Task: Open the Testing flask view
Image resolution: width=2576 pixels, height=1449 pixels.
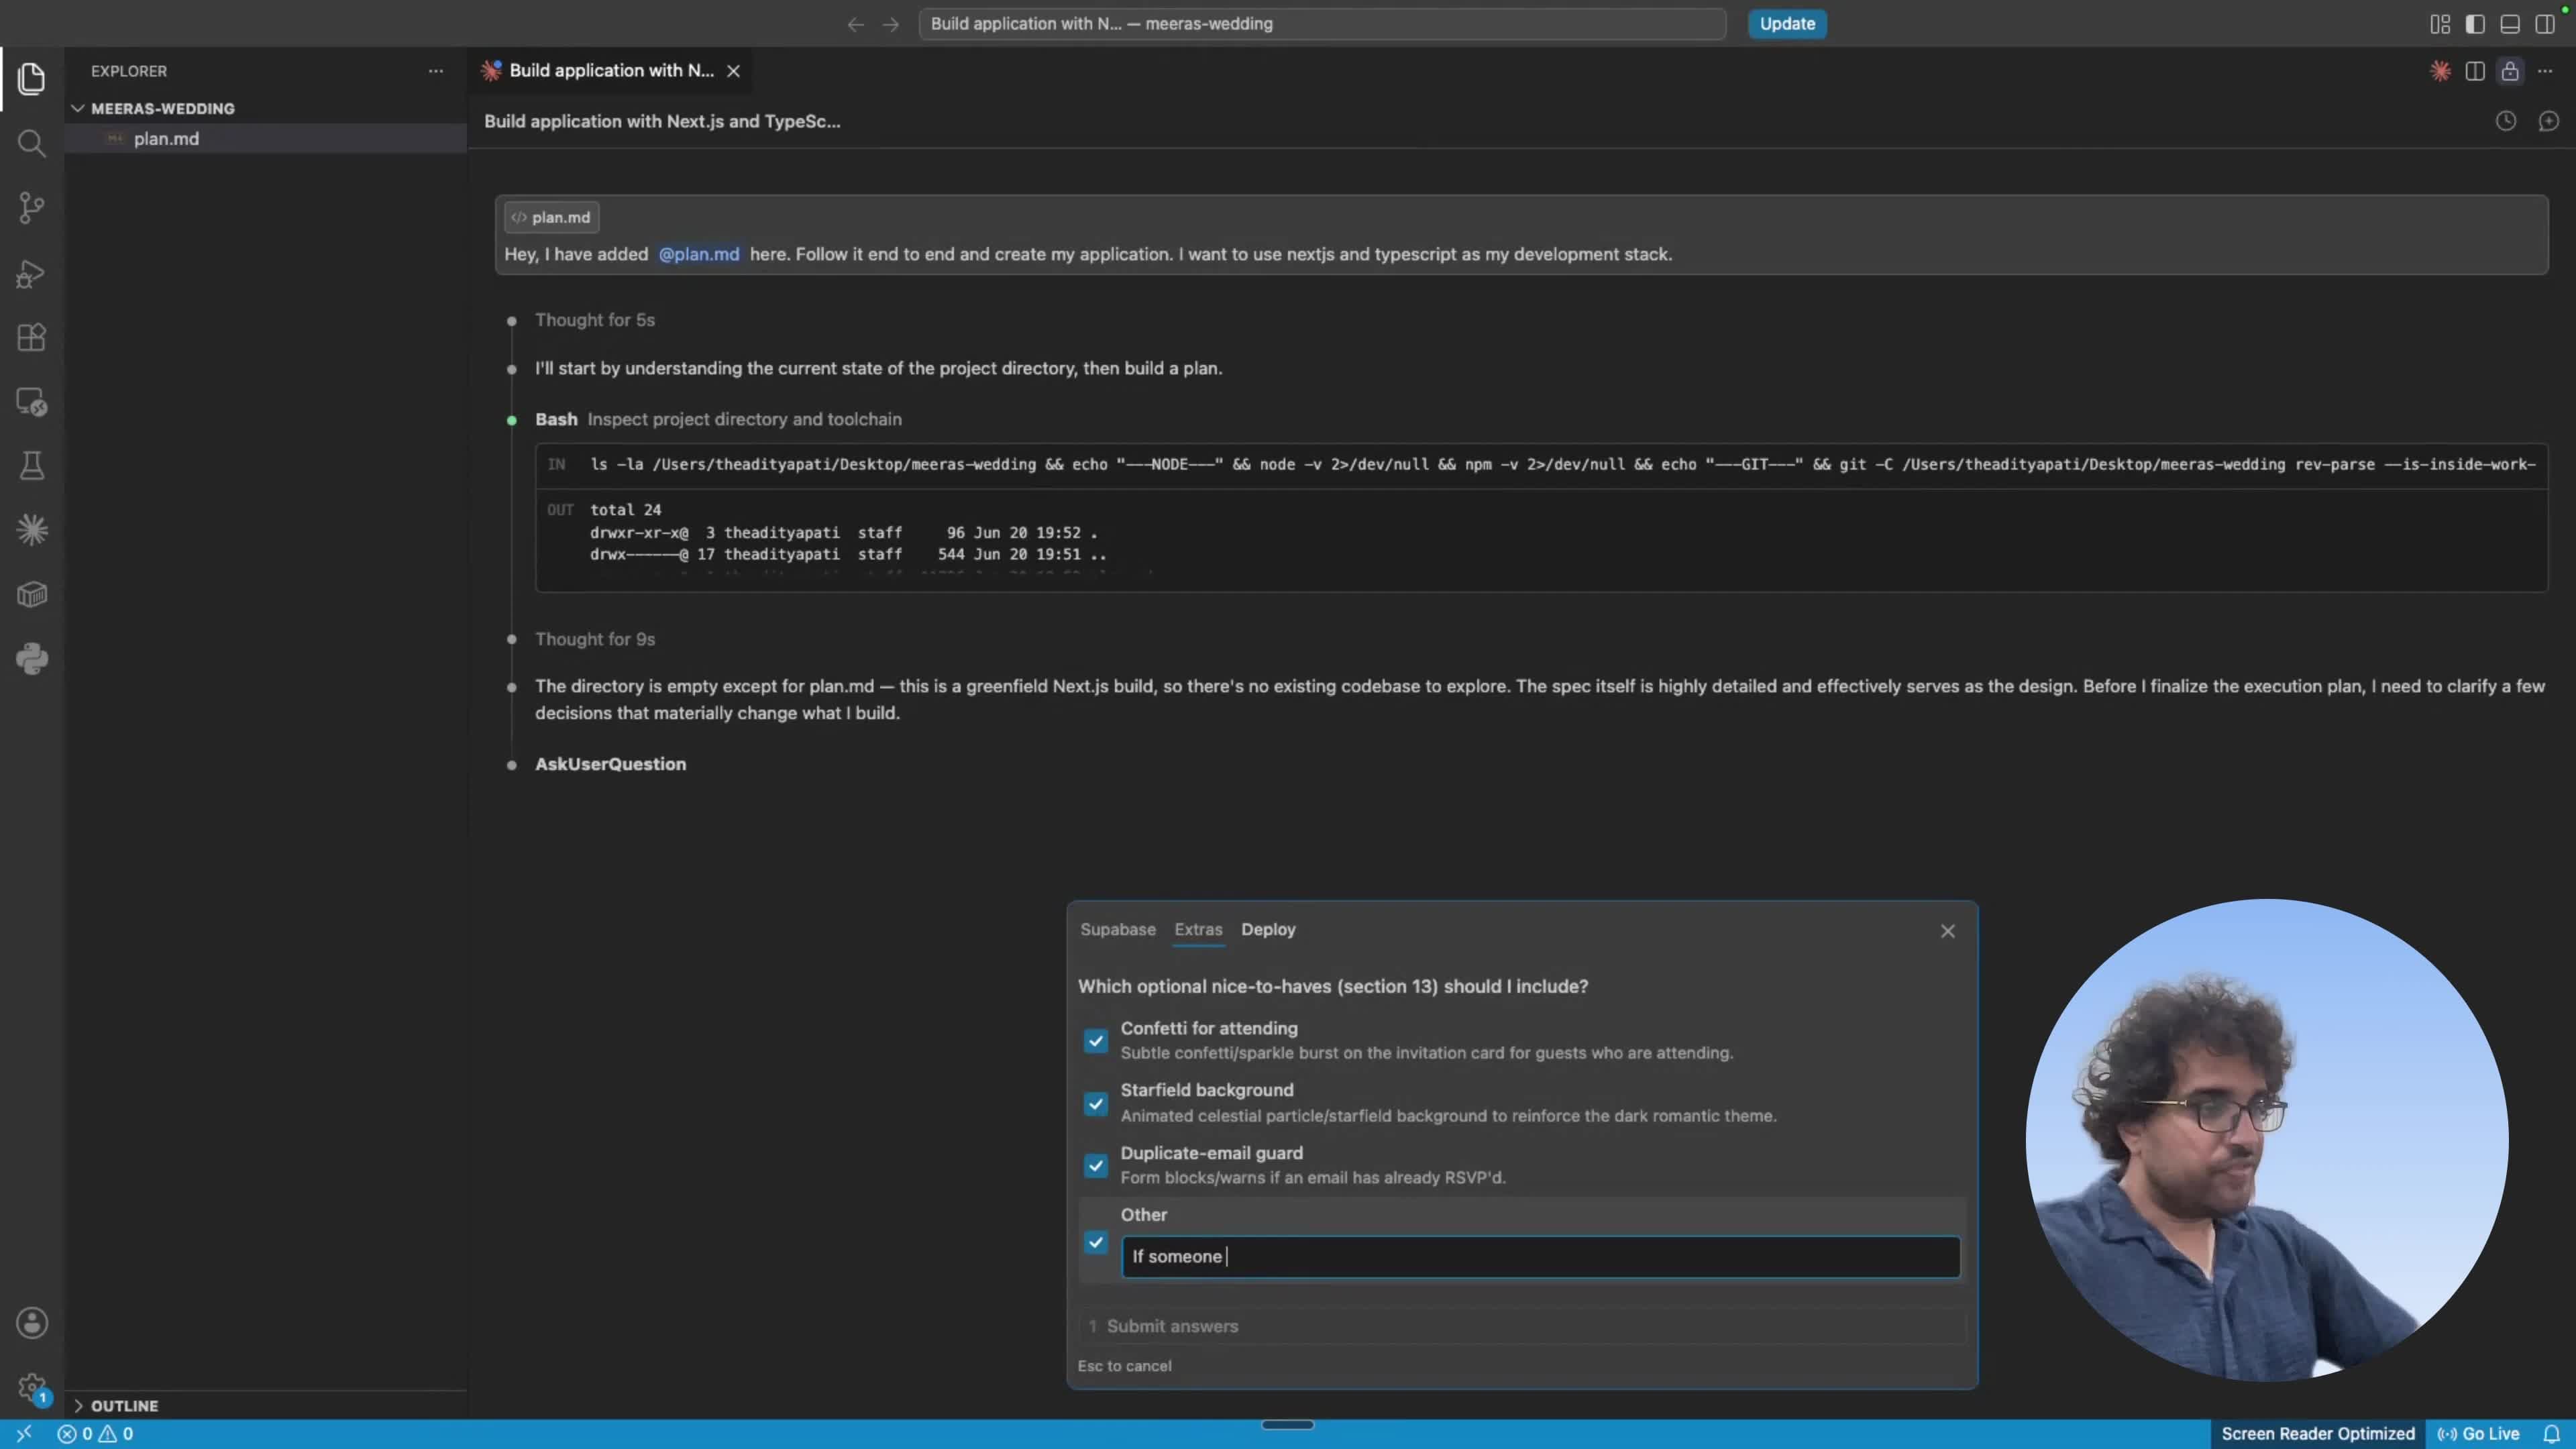Action: 31,466
